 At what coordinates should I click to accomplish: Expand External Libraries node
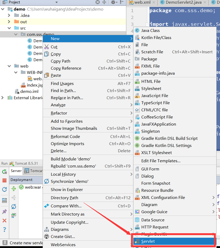tap(2, 98)
